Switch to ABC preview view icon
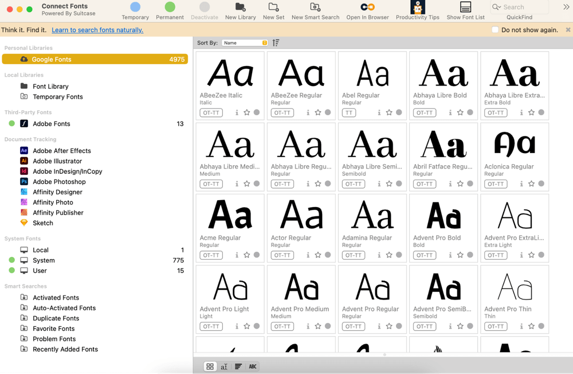The image size is (573, 374). point(253,367)
